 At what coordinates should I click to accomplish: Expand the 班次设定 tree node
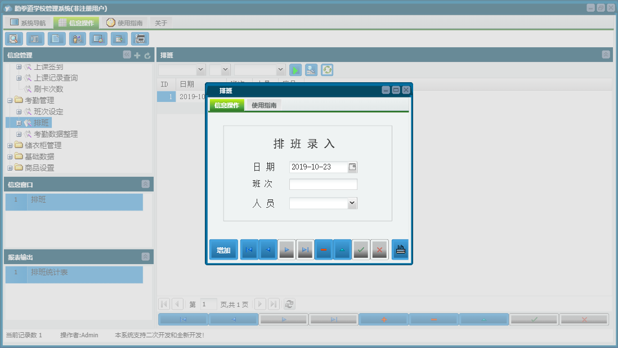tap(19, 112)
